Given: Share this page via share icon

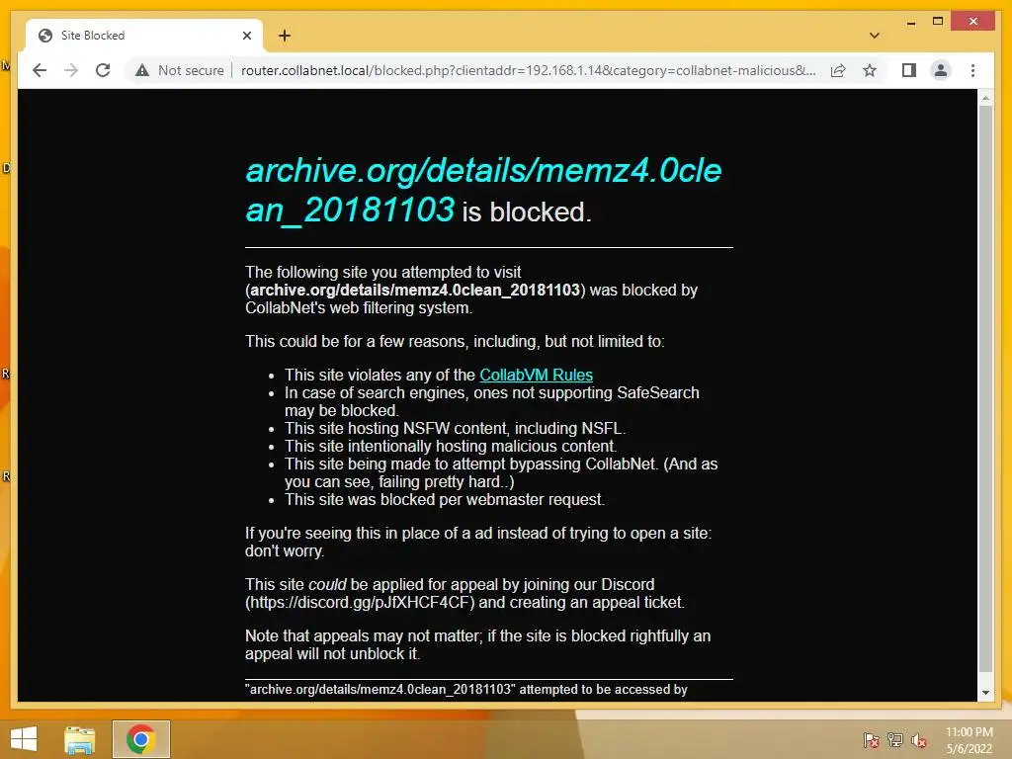Looking at the screenshot, I should (838, 70).
